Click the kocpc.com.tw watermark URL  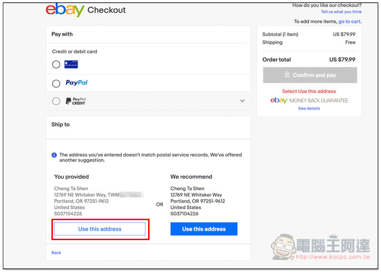point(333,257)
